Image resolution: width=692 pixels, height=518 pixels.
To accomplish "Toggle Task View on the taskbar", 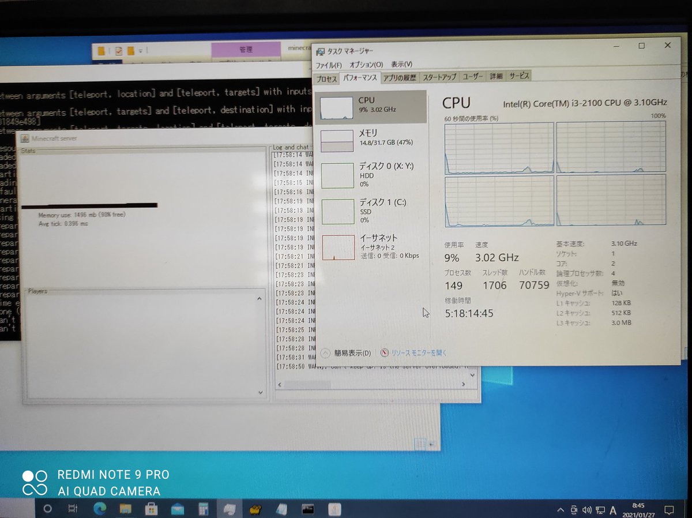I will 74,509.
